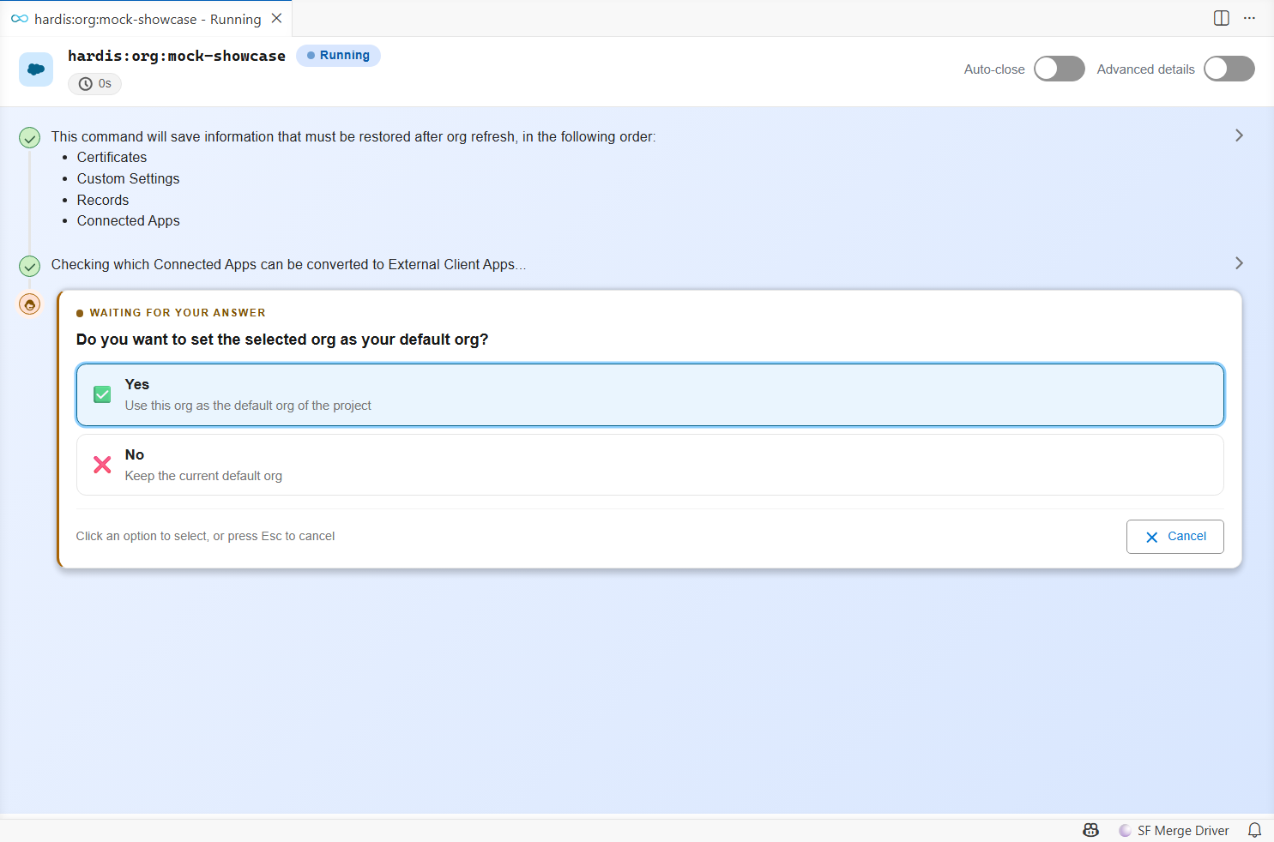Click the hardis:org:mock-showcase command title
The image size is (1274, 842).
click(x=177, y=56)
